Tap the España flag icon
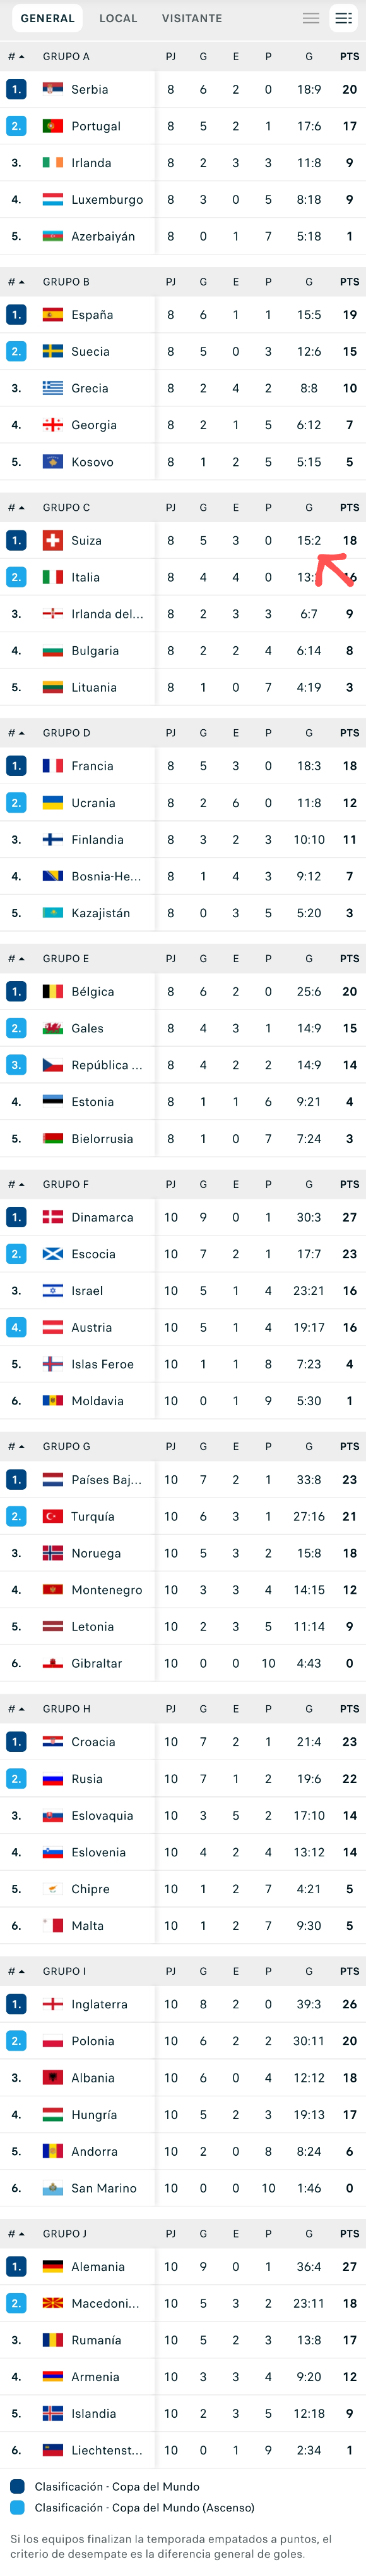 click(53, 315)
